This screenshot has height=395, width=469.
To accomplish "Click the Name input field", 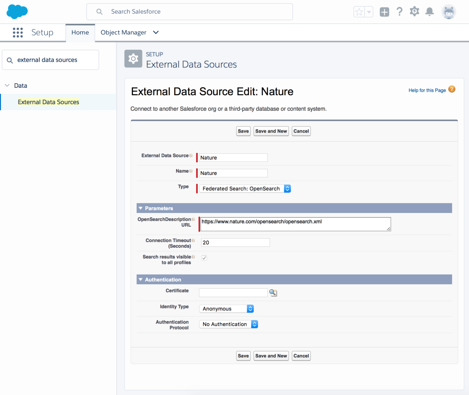I will click(x=233, y=173).
